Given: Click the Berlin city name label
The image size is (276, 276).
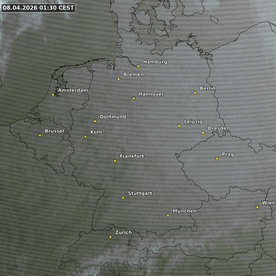Looking at the screenshot, I should click(x=207, y=88).
